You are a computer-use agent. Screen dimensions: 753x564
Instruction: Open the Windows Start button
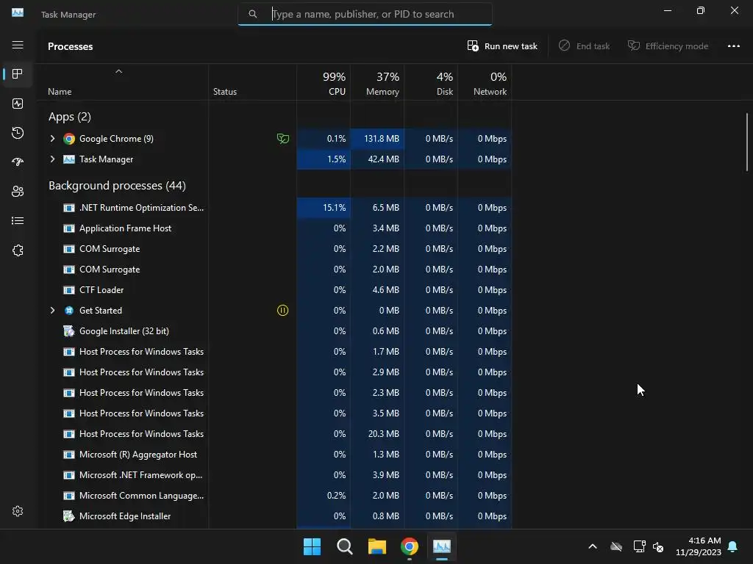pos(312,546)
